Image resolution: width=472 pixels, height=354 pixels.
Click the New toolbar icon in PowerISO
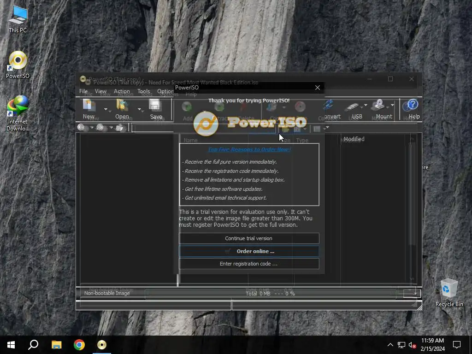pyautogui.click(x=88, y=109)
